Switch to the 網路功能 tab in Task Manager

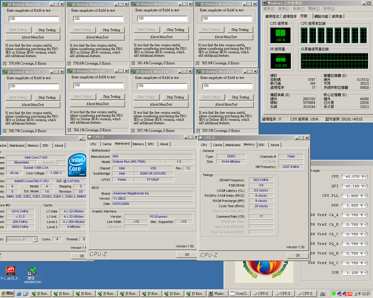321,17
